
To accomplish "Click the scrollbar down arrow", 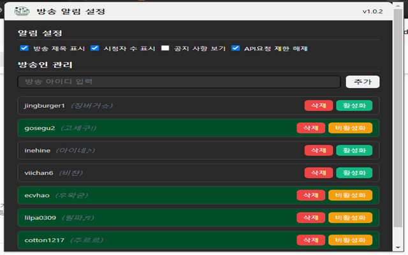I will (398, 247).
